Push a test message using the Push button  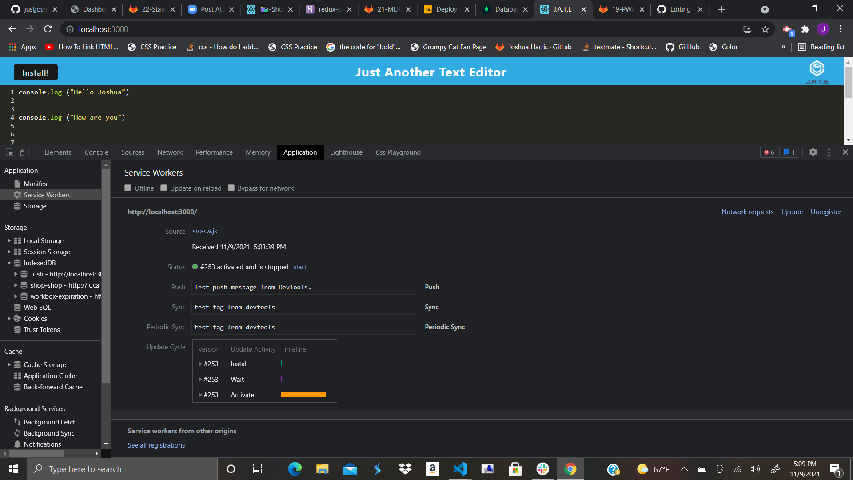(x=431, y=287)
